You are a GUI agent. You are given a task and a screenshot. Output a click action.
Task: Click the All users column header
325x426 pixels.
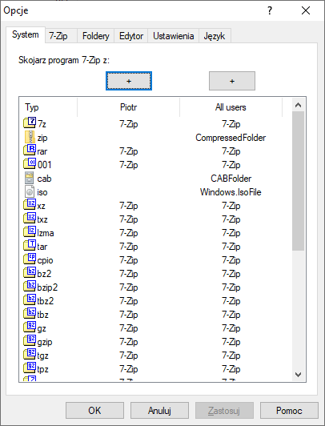click(x=231, y=107)
